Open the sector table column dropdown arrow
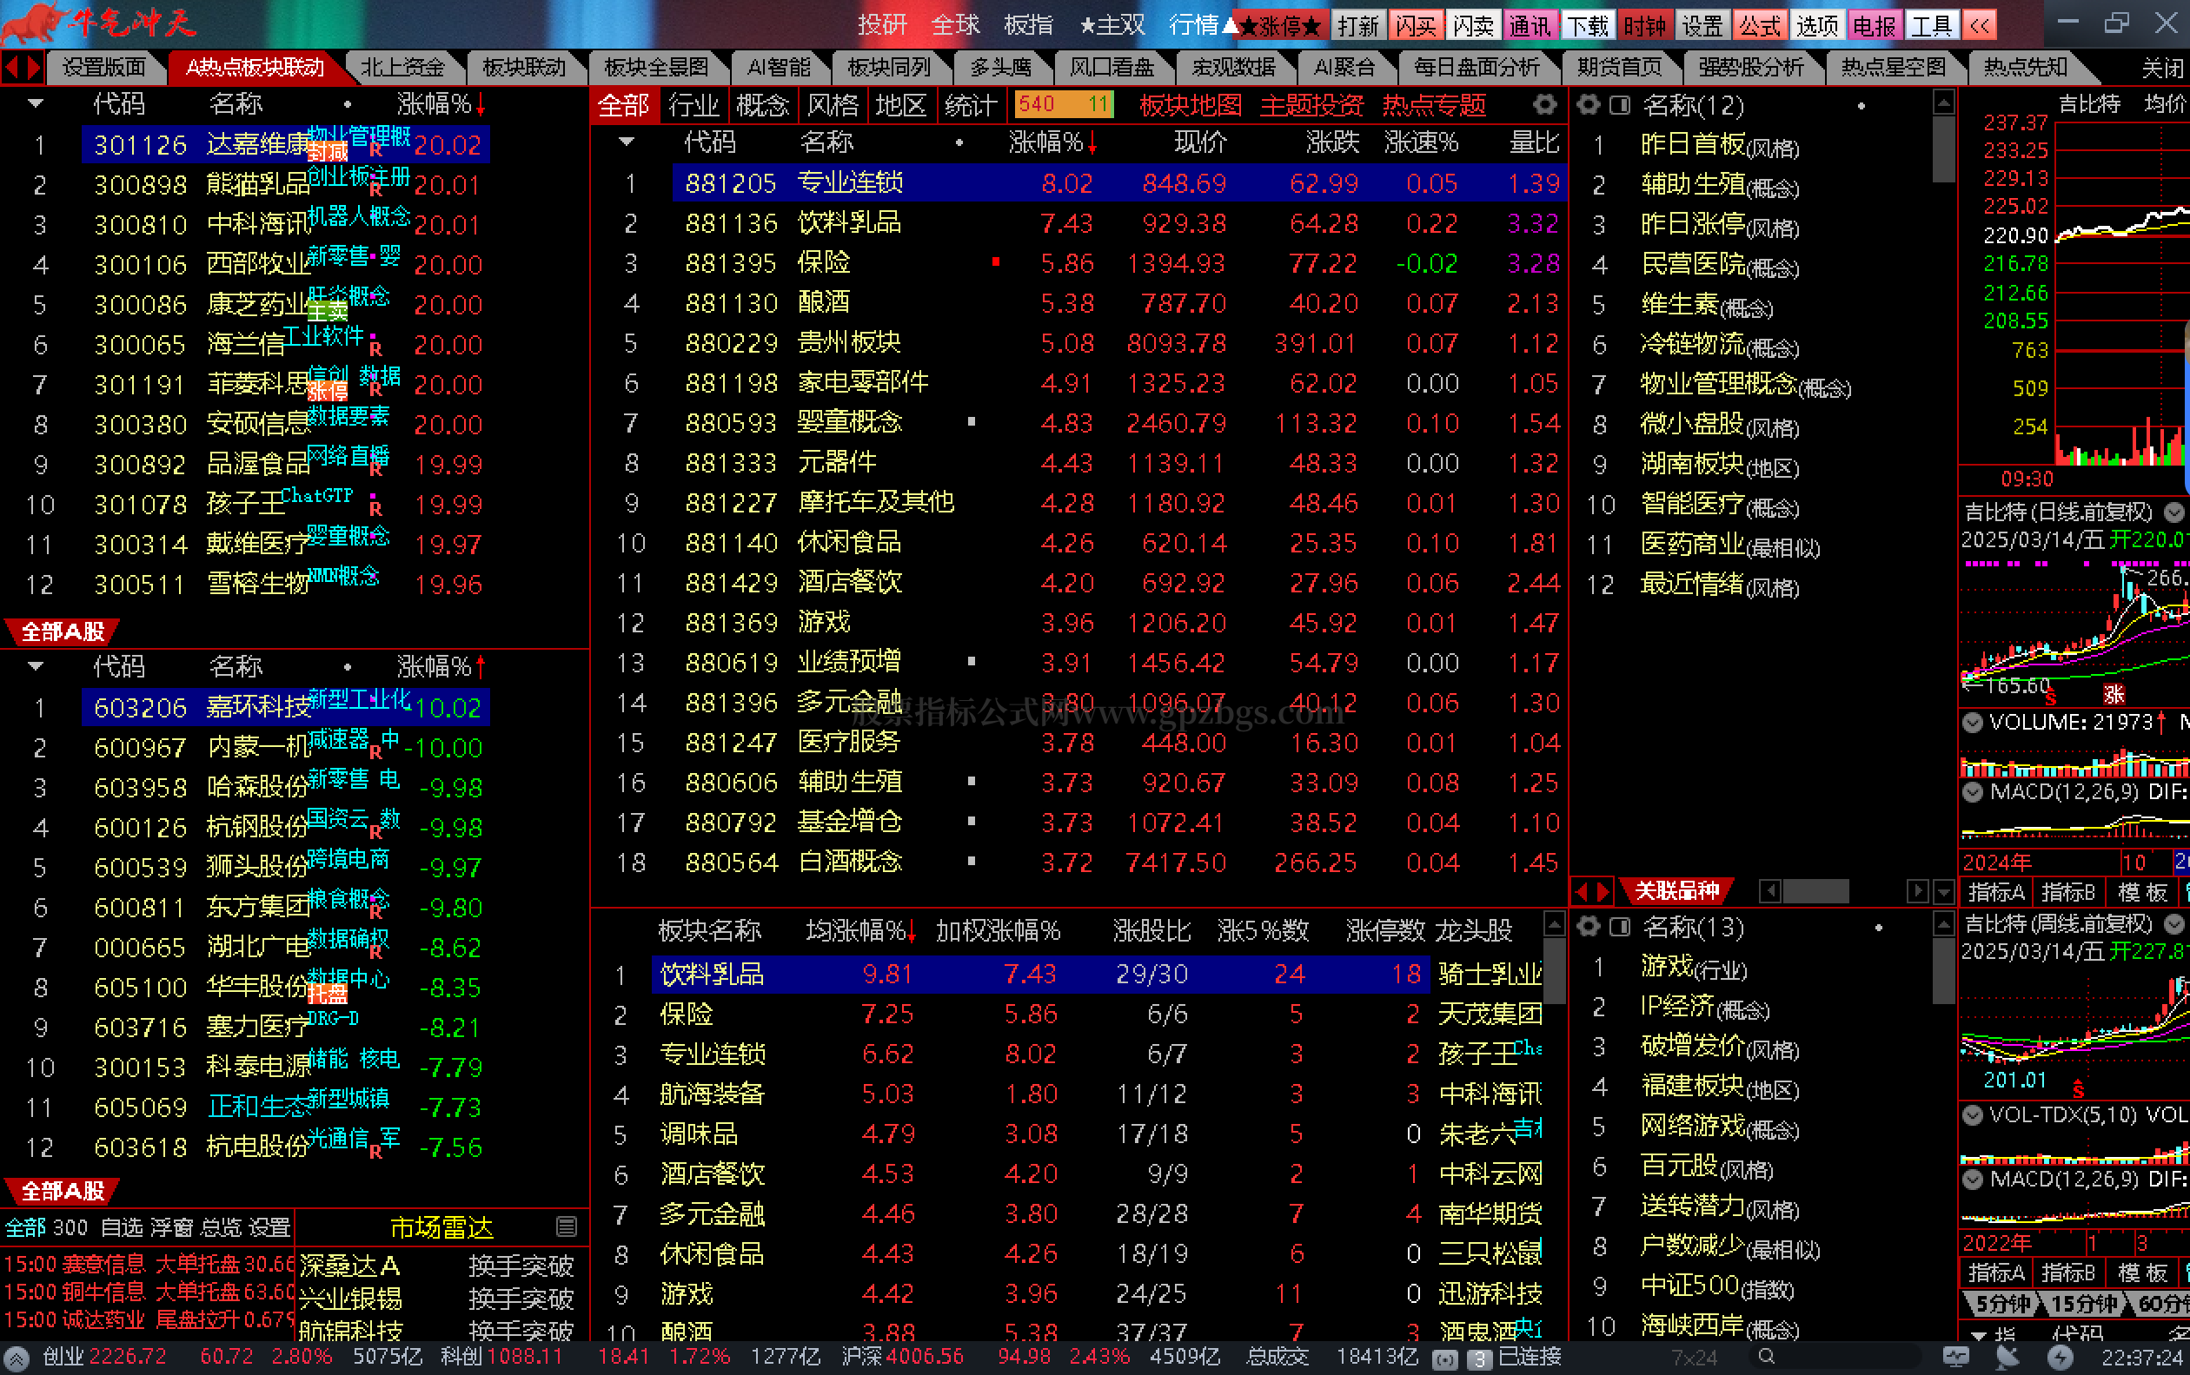 [626, 142]
